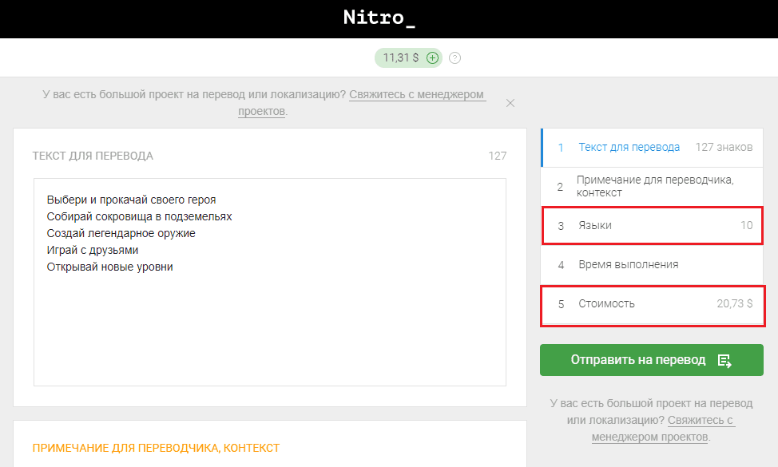The height and width of the screenshot is (467, 778).
Task: Select step 1 'Текст для перевода'
Action: tap(629, 147)
